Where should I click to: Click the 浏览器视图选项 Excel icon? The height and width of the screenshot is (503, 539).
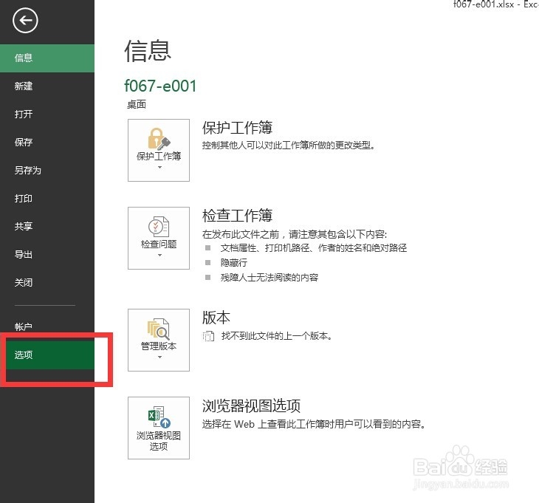point(159,417)
